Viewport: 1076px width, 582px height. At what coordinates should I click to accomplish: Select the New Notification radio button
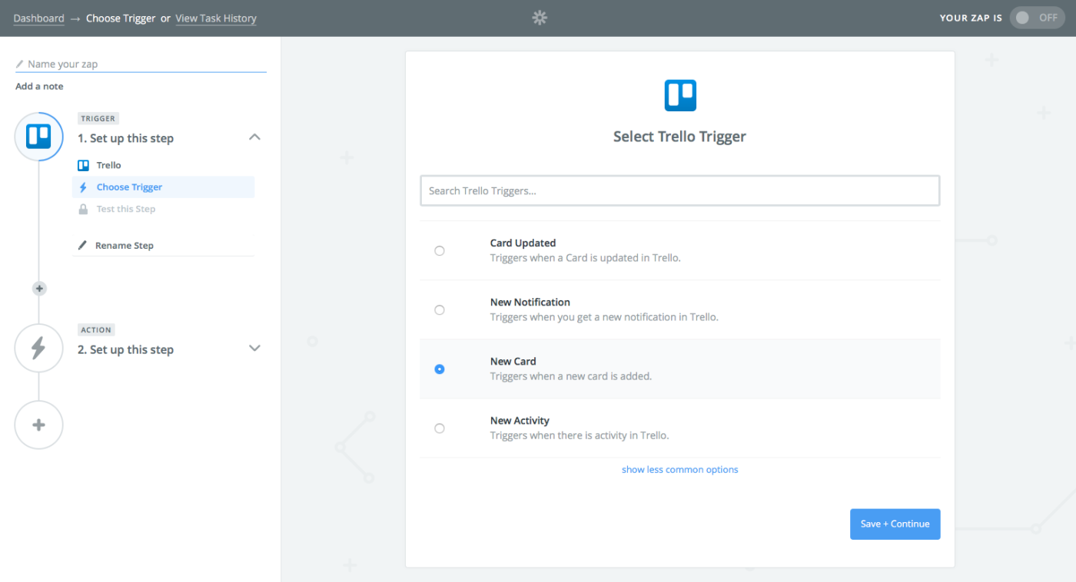440,310
